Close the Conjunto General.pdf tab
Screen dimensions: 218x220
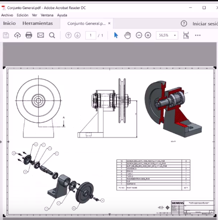(x=110, y=23)
